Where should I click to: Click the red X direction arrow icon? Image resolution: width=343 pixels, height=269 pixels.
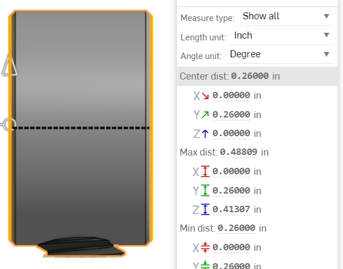(x=205, y=96)
